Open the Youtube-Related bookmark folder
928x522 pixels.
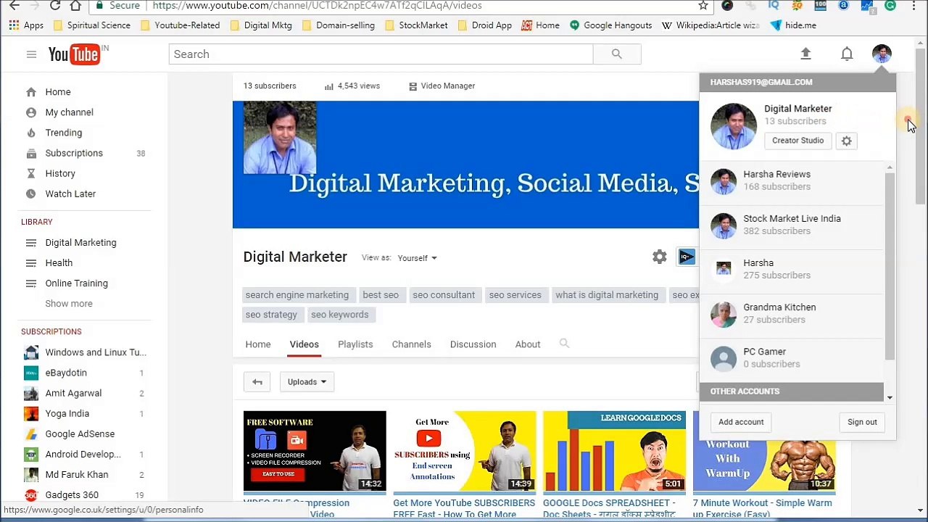[180, 25]
